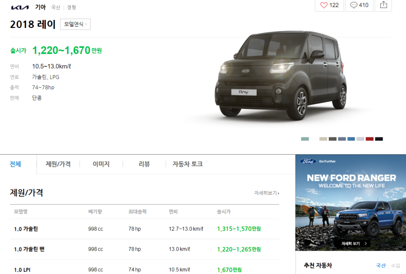Click the 추천 자동차 heading
This screenshot has height=274, width=406.
(318, 265)
